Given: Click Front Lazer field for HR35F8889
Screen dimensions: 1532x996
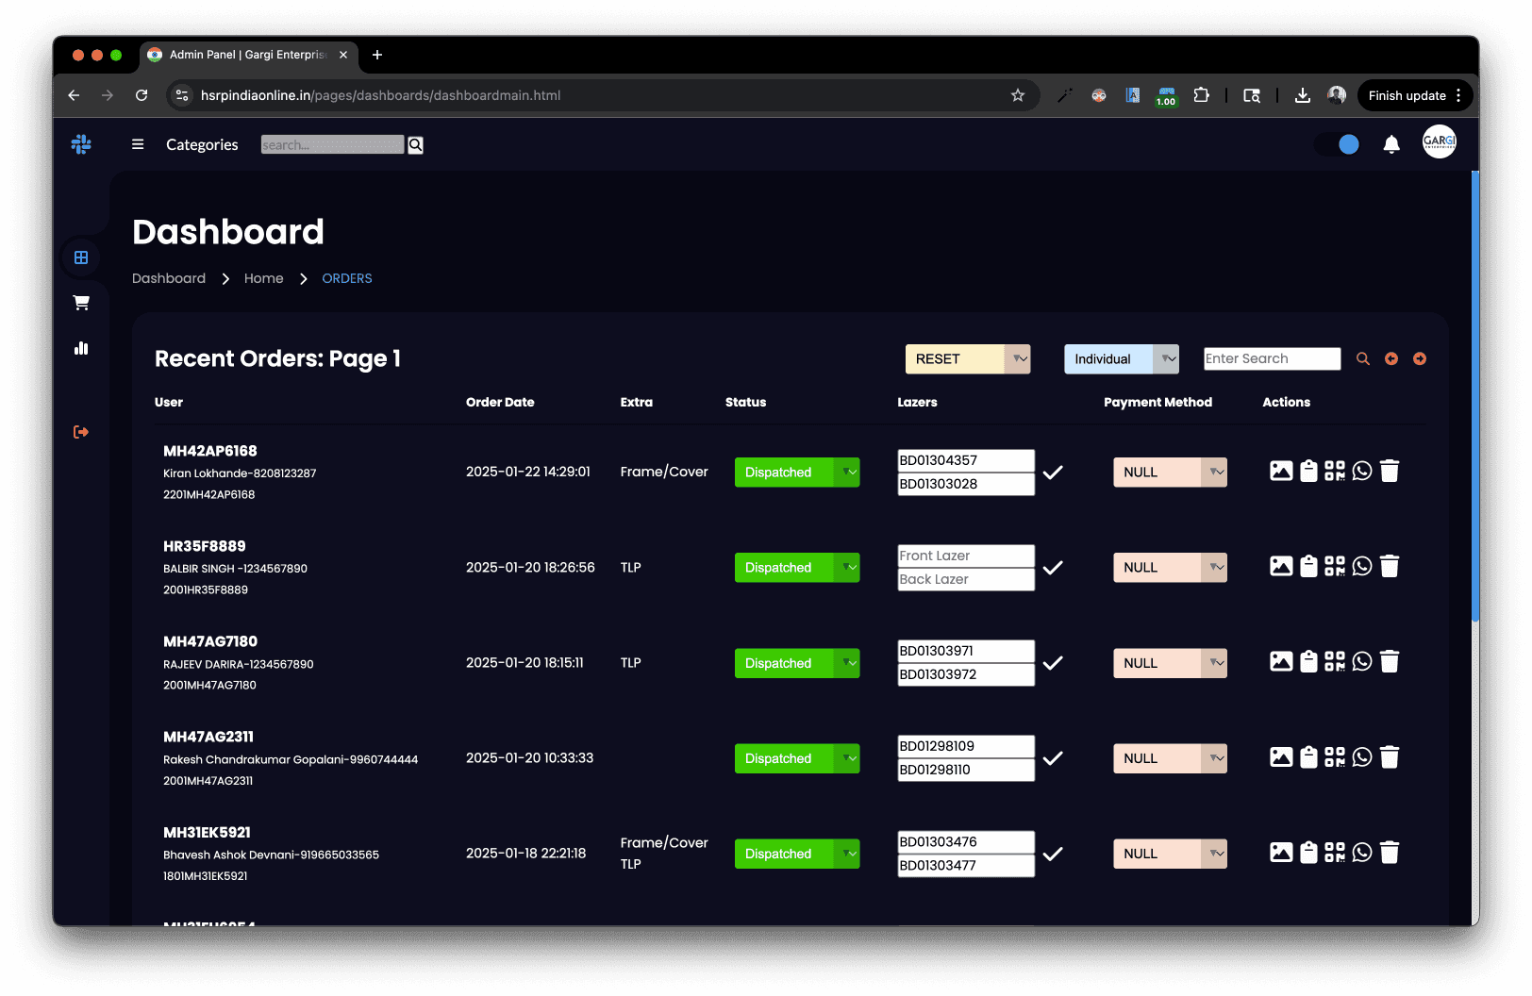Looking at the screenshot, I should coord(966,556).
